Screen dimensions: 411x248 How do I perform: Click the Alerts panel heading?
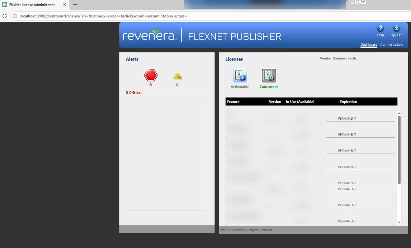(132, 59)
